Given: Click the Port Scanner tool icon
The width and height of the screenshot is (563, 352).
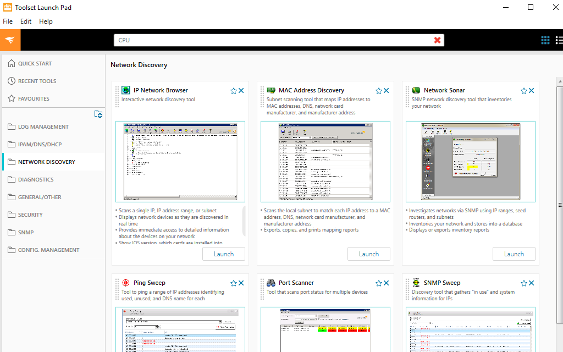Looking at the screenshot, I should (x=272, y=283).
